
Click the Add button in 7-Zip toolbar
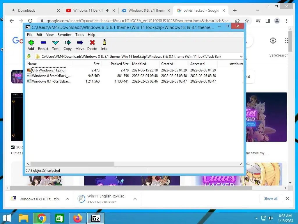(31, 45)
